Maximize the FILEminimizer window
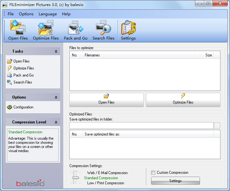230x191 pixels. pos(208,4)
